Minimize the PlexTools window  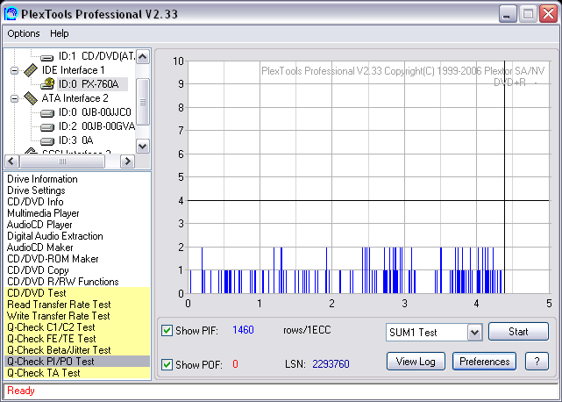508,14
